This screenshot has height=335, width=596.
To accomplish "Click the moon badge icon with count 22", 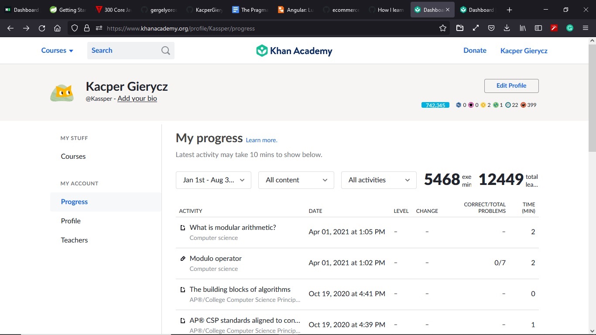I will coord(508,105).
